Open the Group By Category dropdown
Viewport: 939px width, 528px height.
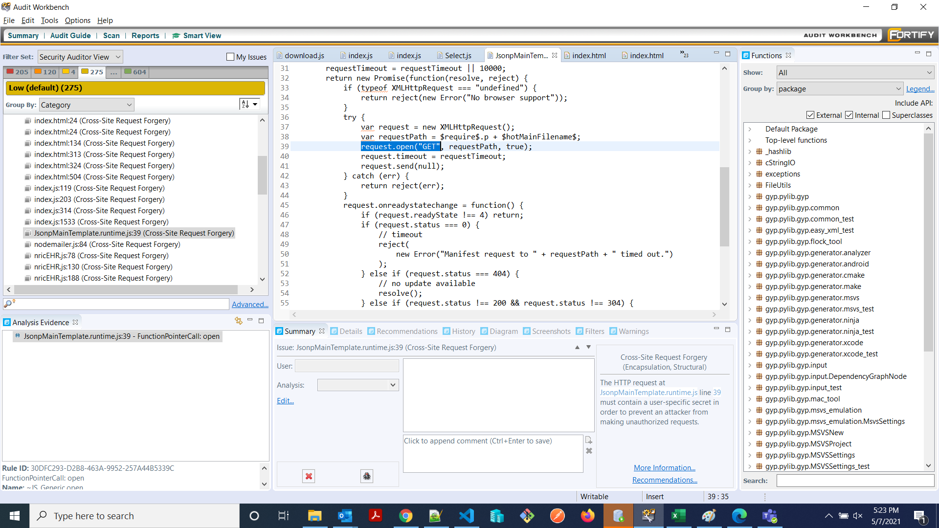87,105
